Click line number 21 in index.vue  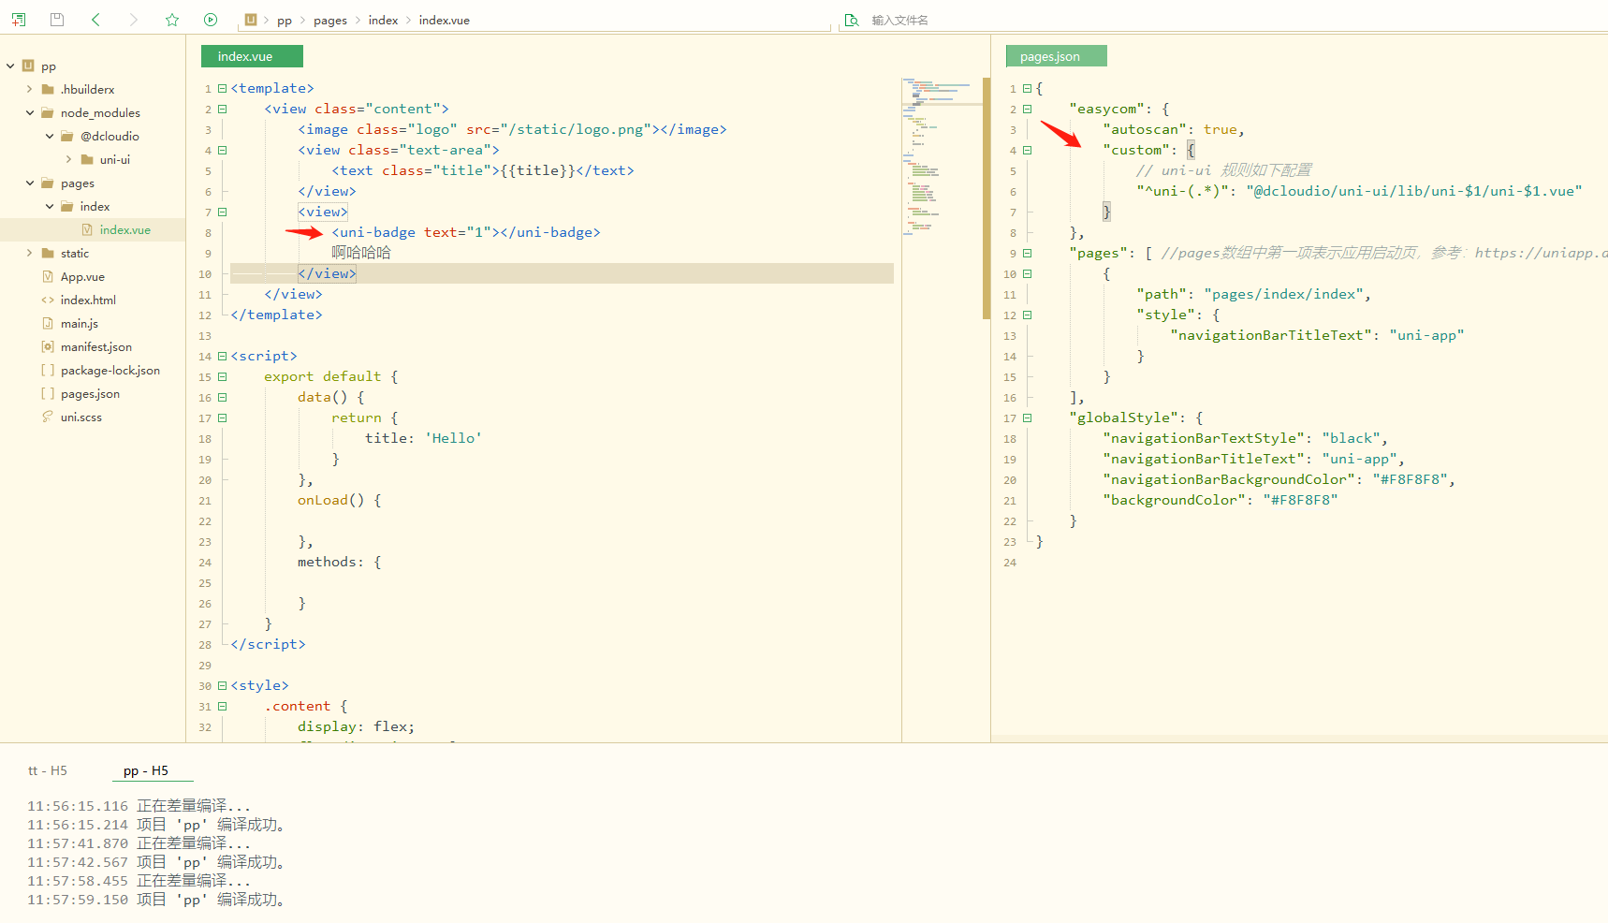205,501
